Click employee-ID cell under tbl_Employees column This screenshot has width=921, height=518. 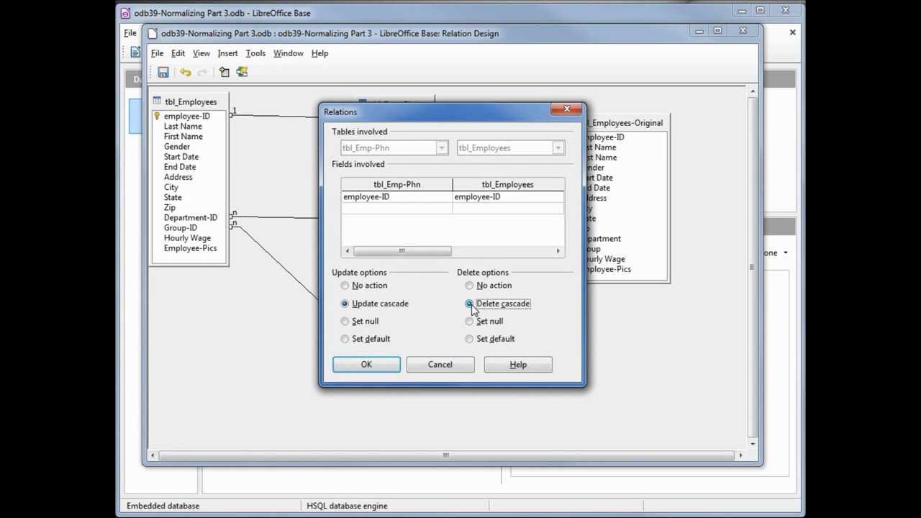(508, 197)
